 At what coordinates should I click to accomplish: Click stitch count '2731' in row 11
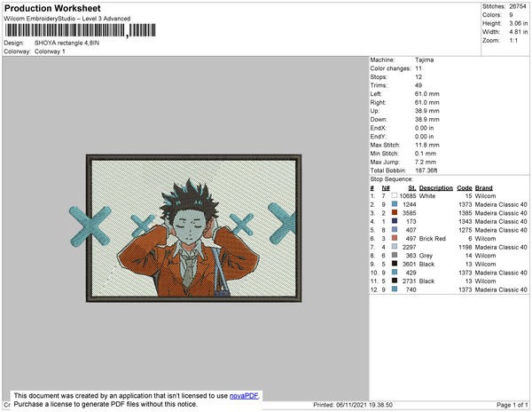(409, 281)
